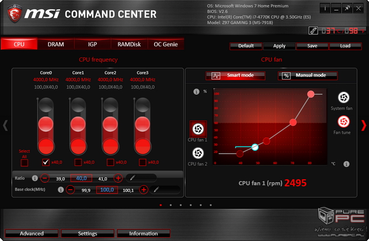Increase the Ratio with the plus button

tap(118, 178)
